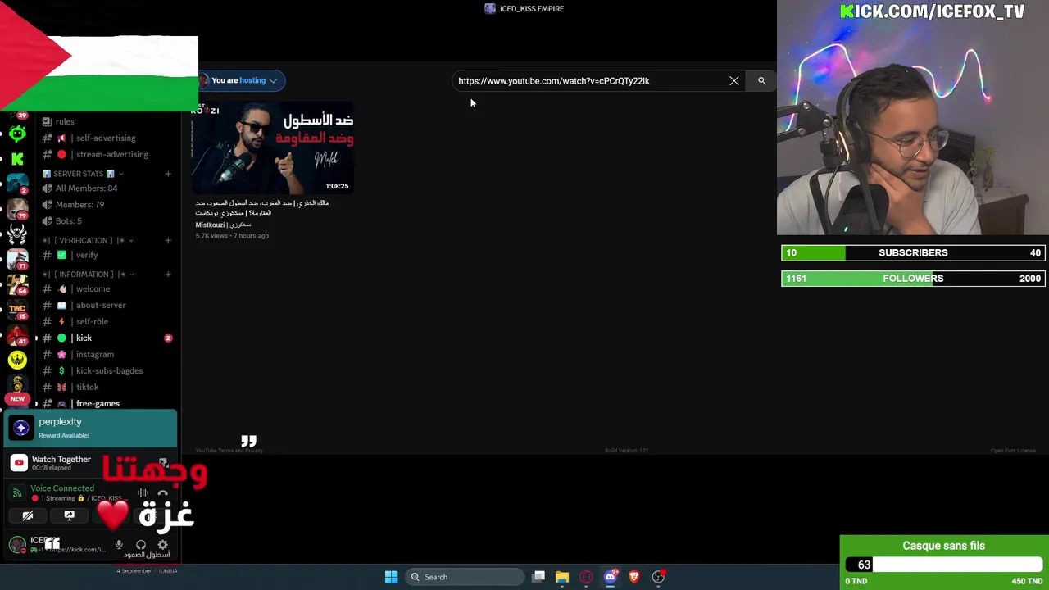Toggle headphone deafen
The image size is (1049, 590).
click(x=141, y=545)
